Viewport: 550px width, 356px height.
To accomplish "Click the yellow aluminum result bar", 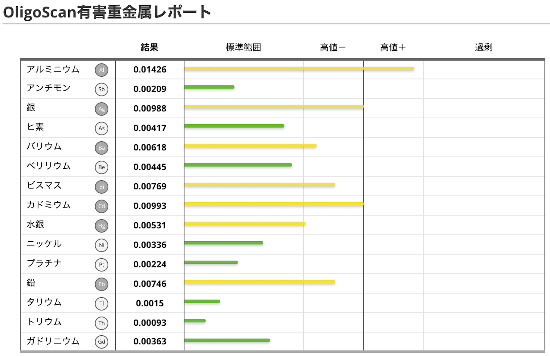I will click(299, 68).
